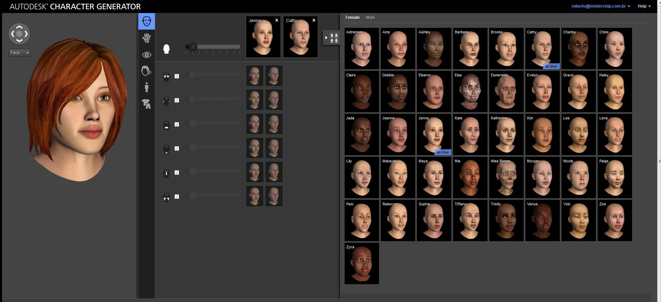Toggle checkbox for fourth face region row

tap(177, 148)
